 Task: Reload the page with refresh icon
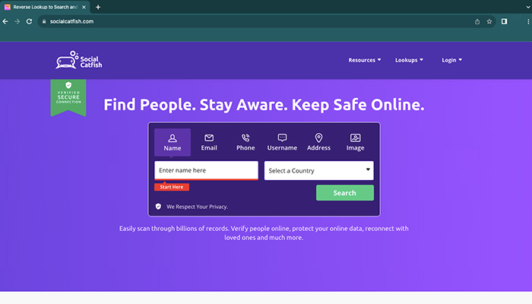(29, 21)
